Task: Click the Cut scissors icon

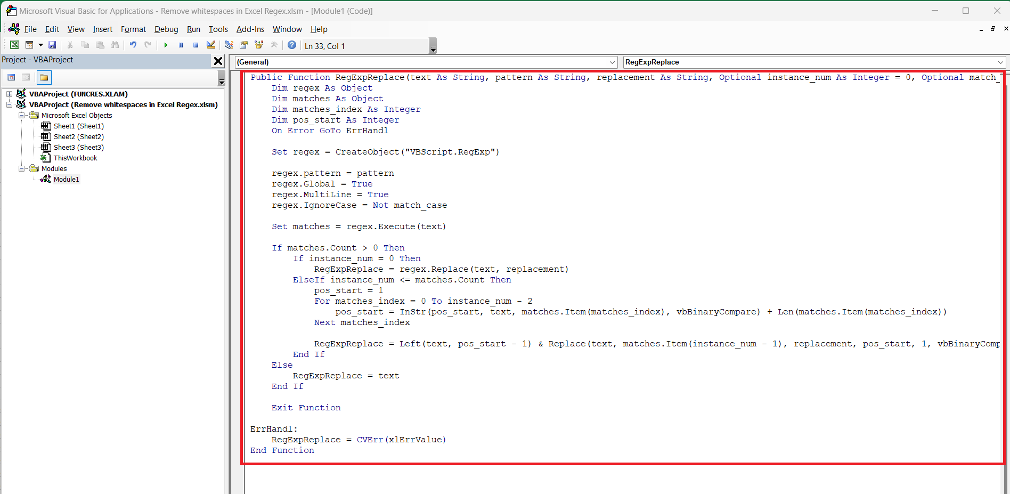Action: point(70,45)
